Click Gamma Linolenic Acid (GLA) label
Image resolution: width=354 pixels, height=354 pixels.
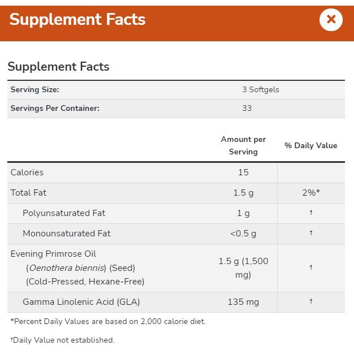(x=81, y=302)
